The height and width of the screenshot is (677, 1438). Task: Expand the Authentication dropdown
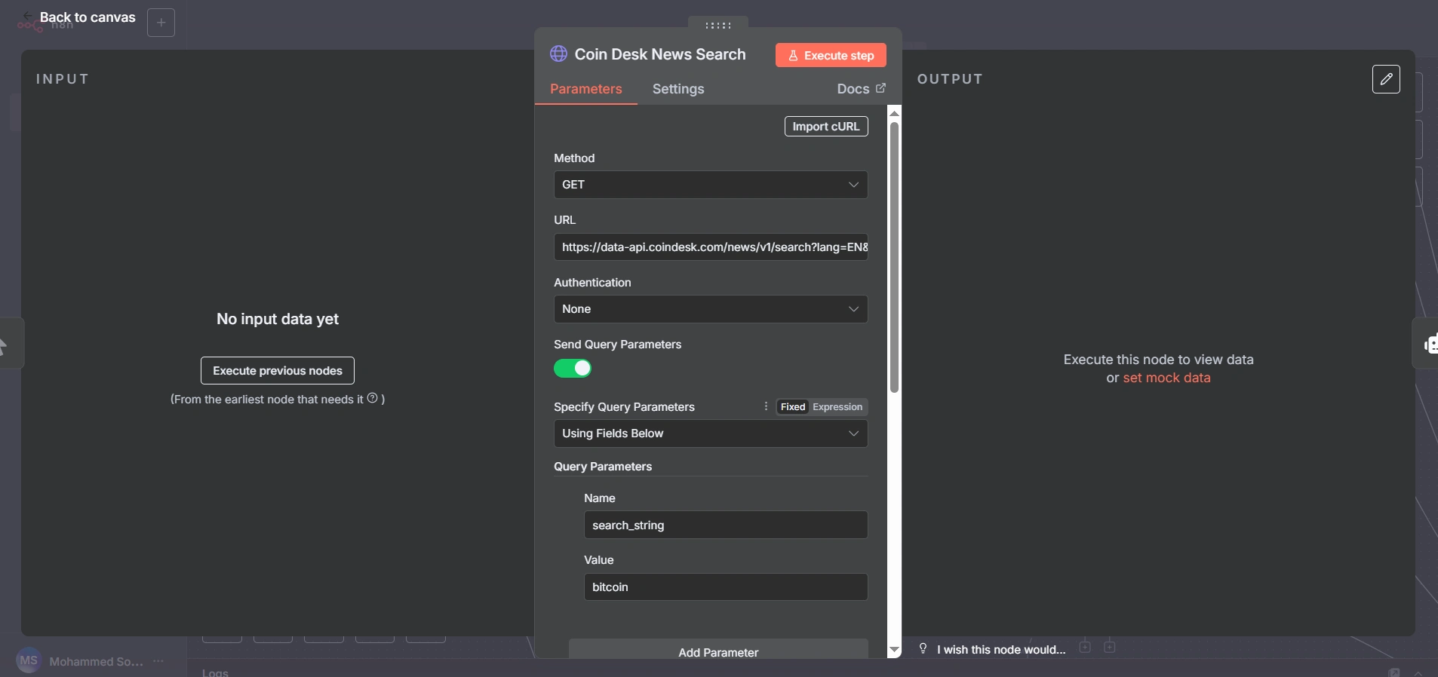[710, 309]
